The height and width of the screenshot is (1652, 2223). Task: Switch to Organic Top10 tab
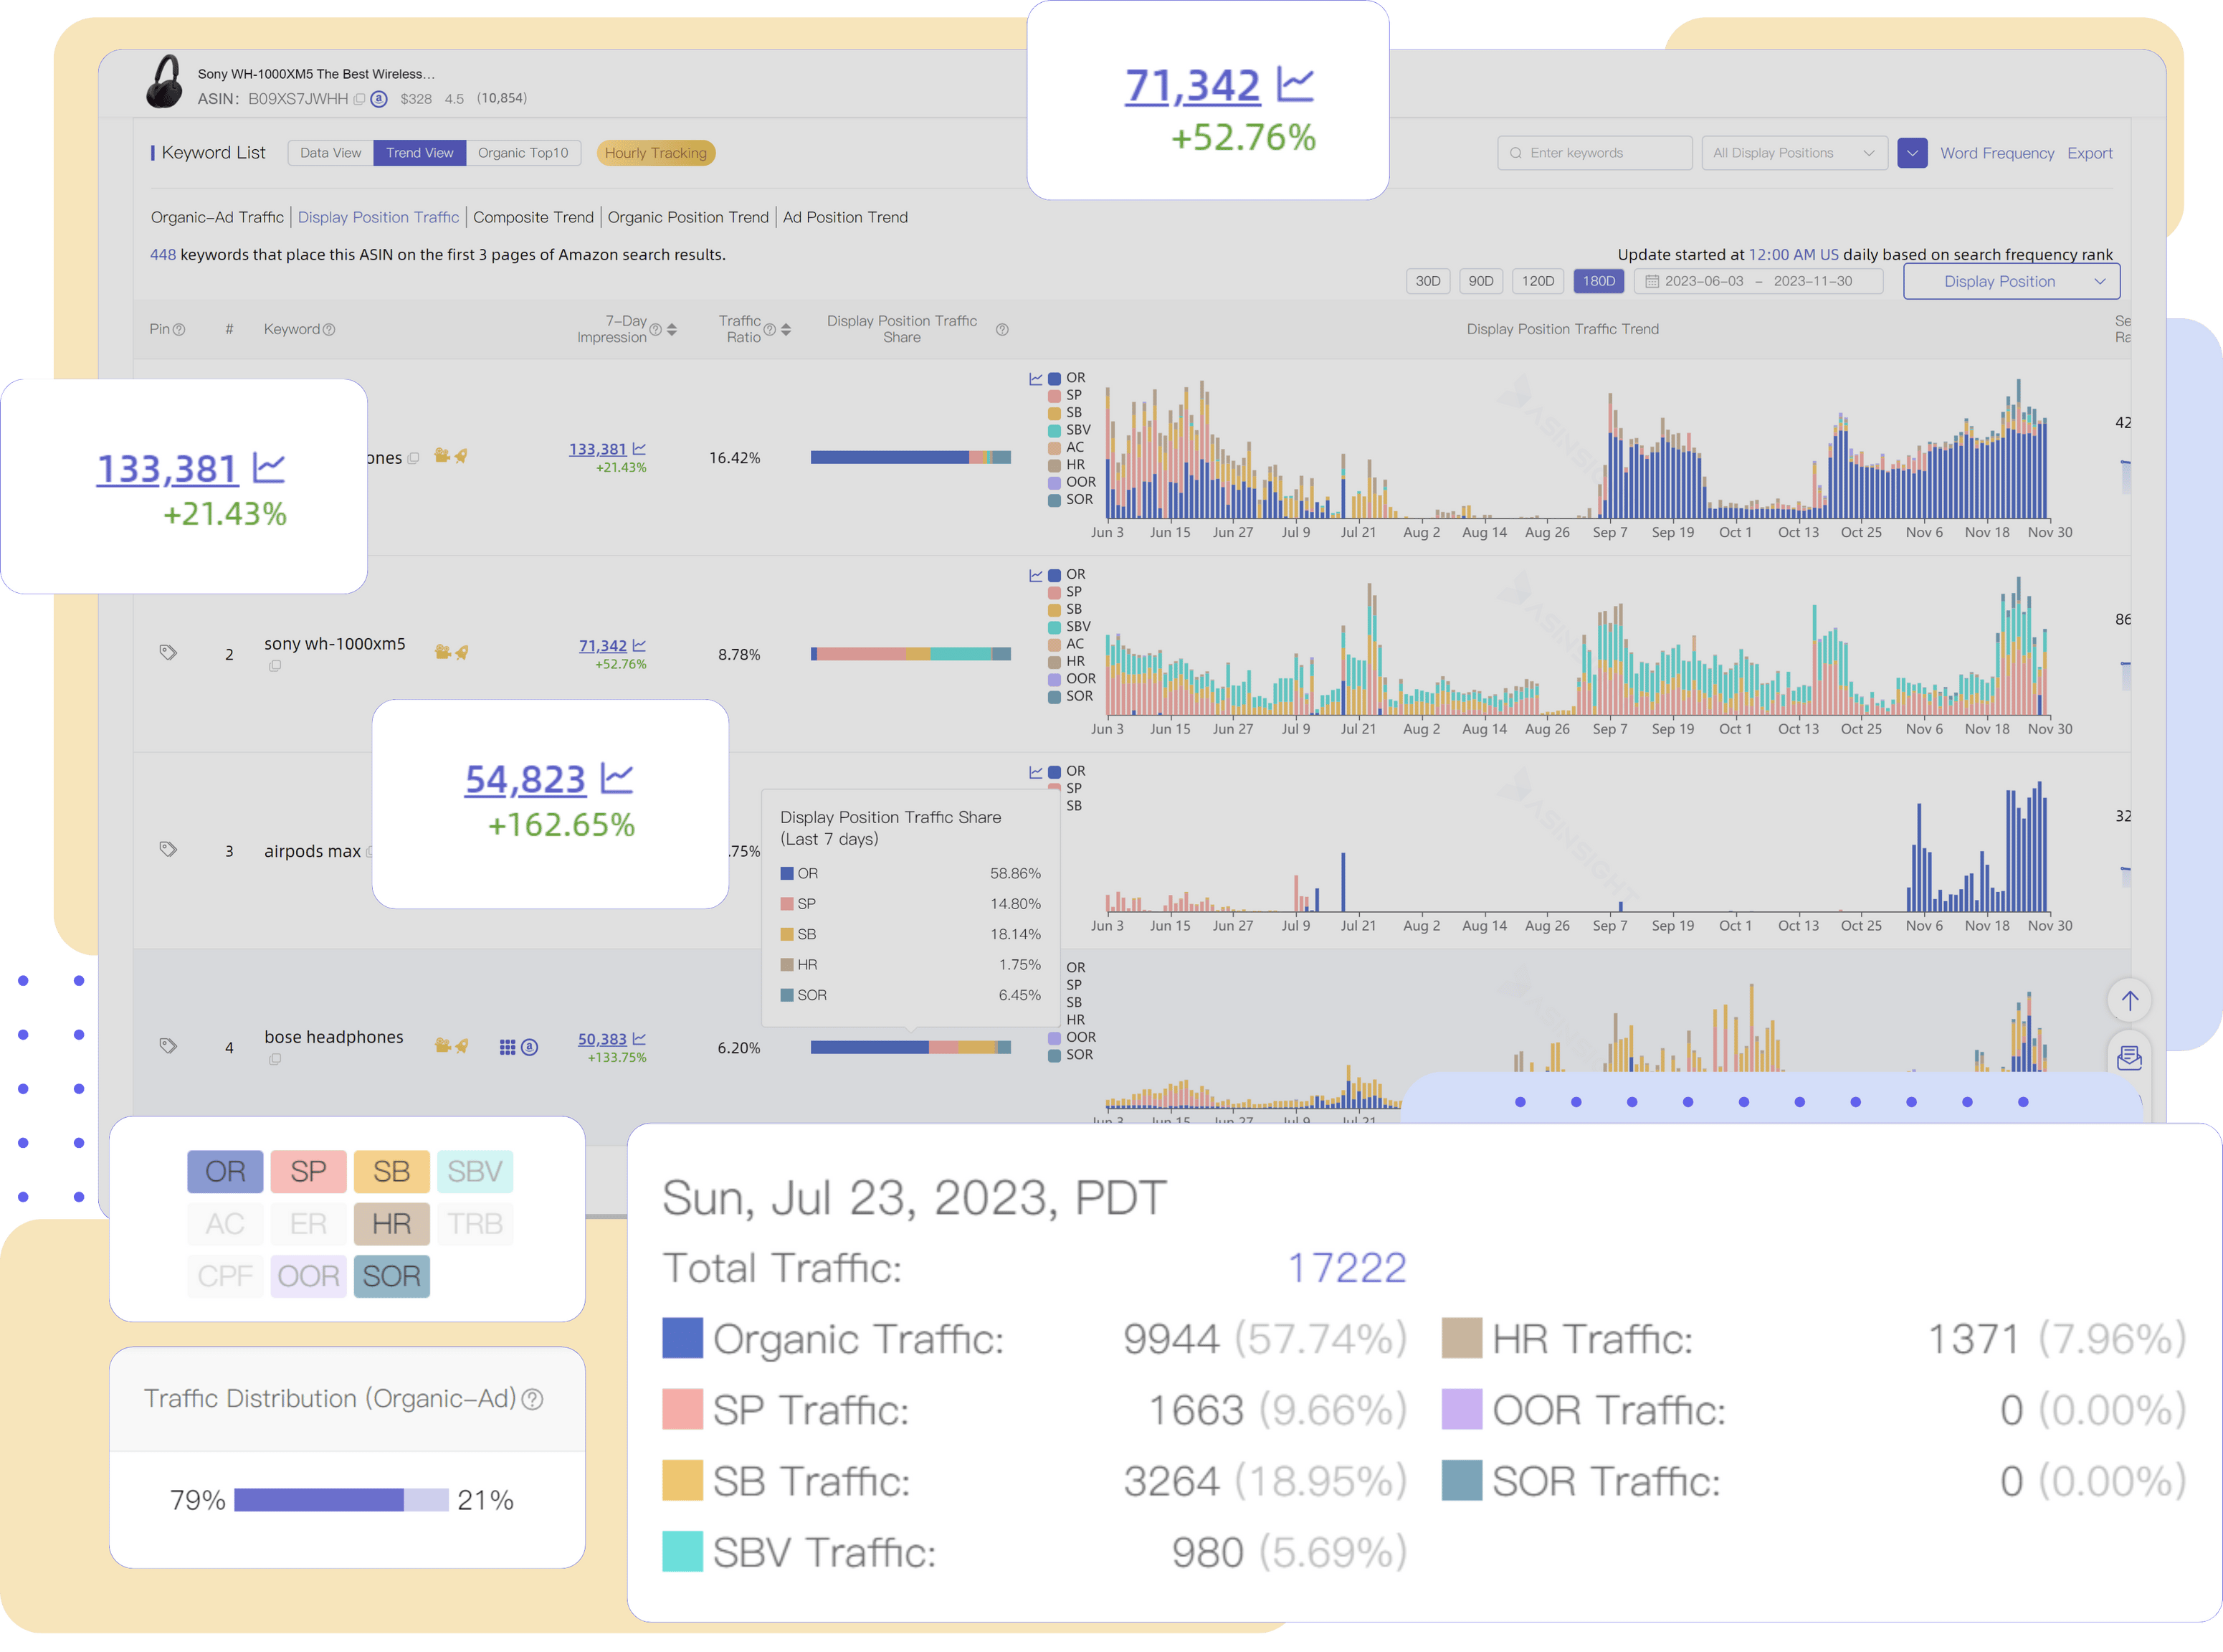pyautogui.click(x=523, y=153)
